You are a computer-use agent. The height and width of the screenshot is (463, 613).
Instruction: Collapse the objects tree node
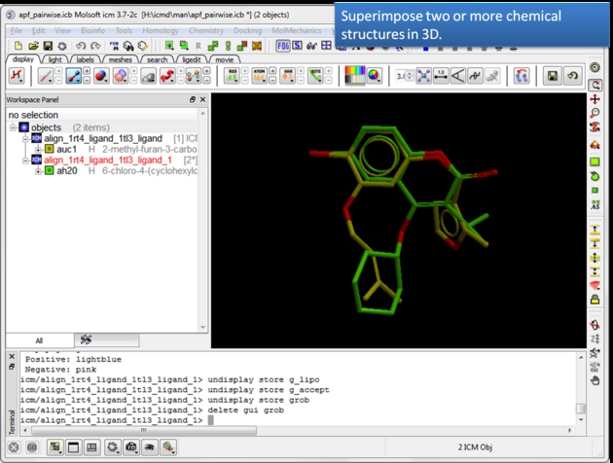pos(13,127)
